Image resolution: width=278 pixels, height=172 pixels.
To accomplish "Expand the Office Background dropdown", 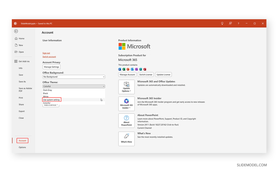I will point(73,77).
